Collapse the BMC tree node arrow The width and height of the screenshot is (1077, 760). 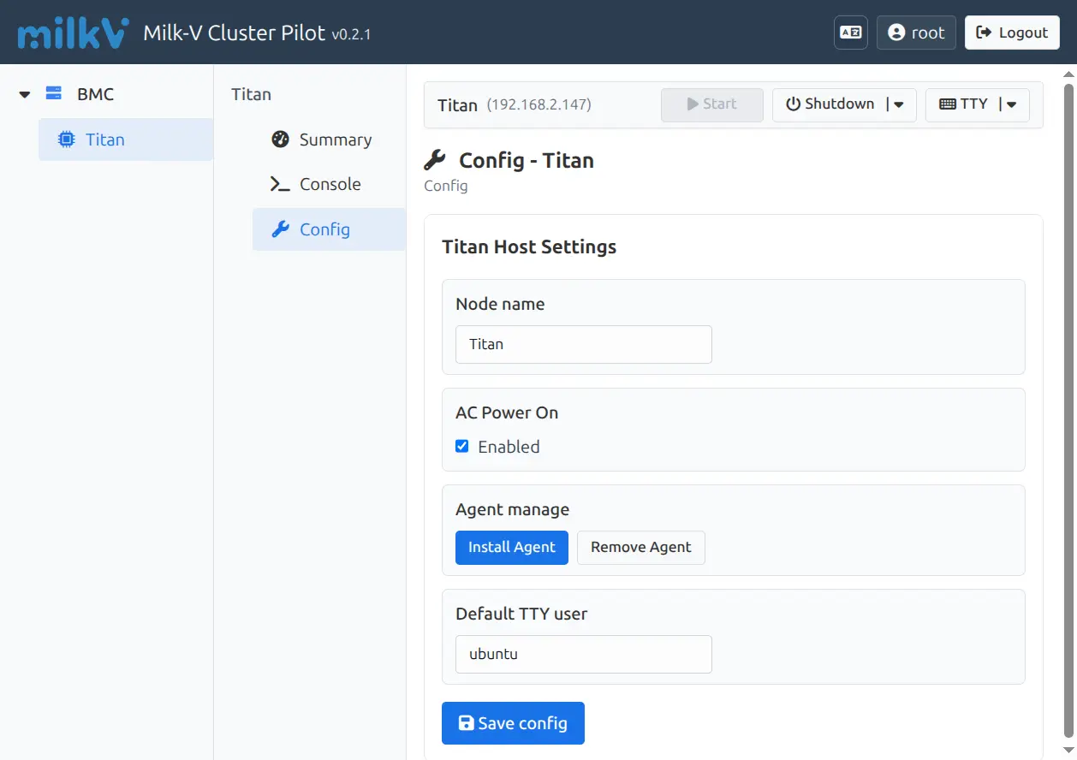coord(25,94)
